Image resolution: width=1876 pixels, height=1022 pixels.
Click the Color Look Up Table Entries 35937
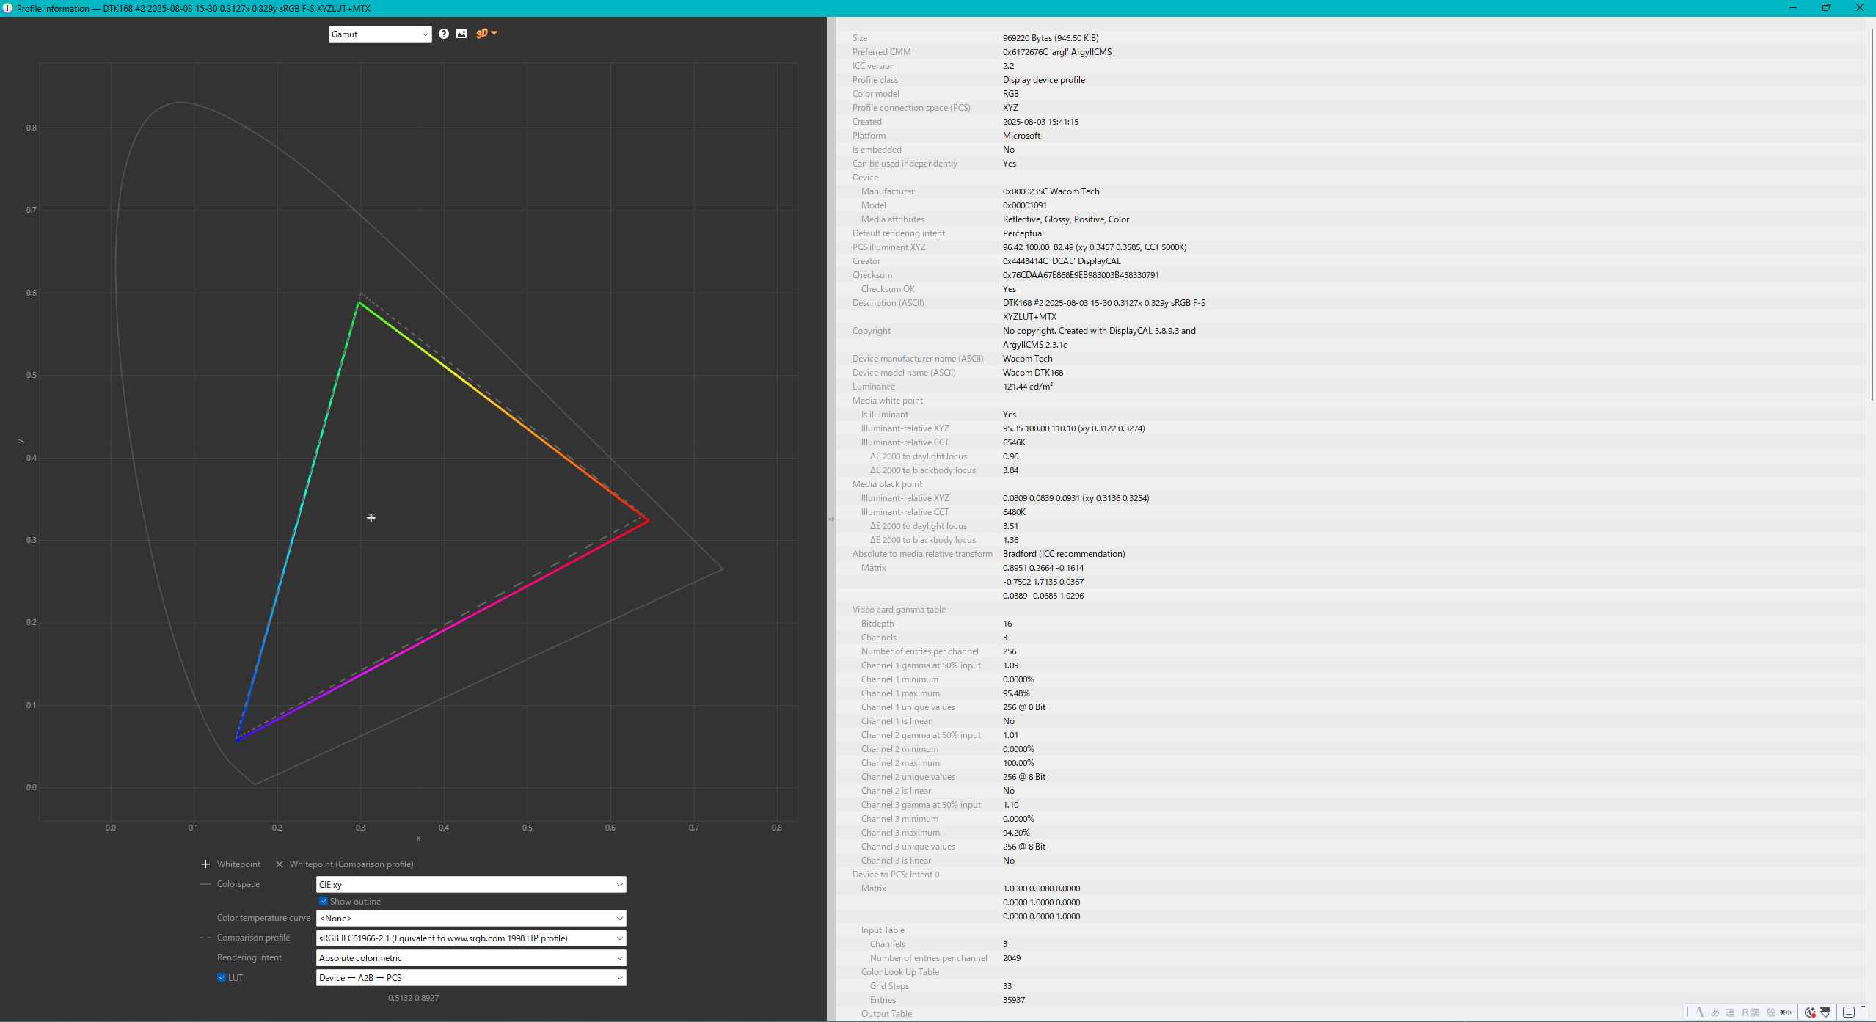tap(1014, 1000)
